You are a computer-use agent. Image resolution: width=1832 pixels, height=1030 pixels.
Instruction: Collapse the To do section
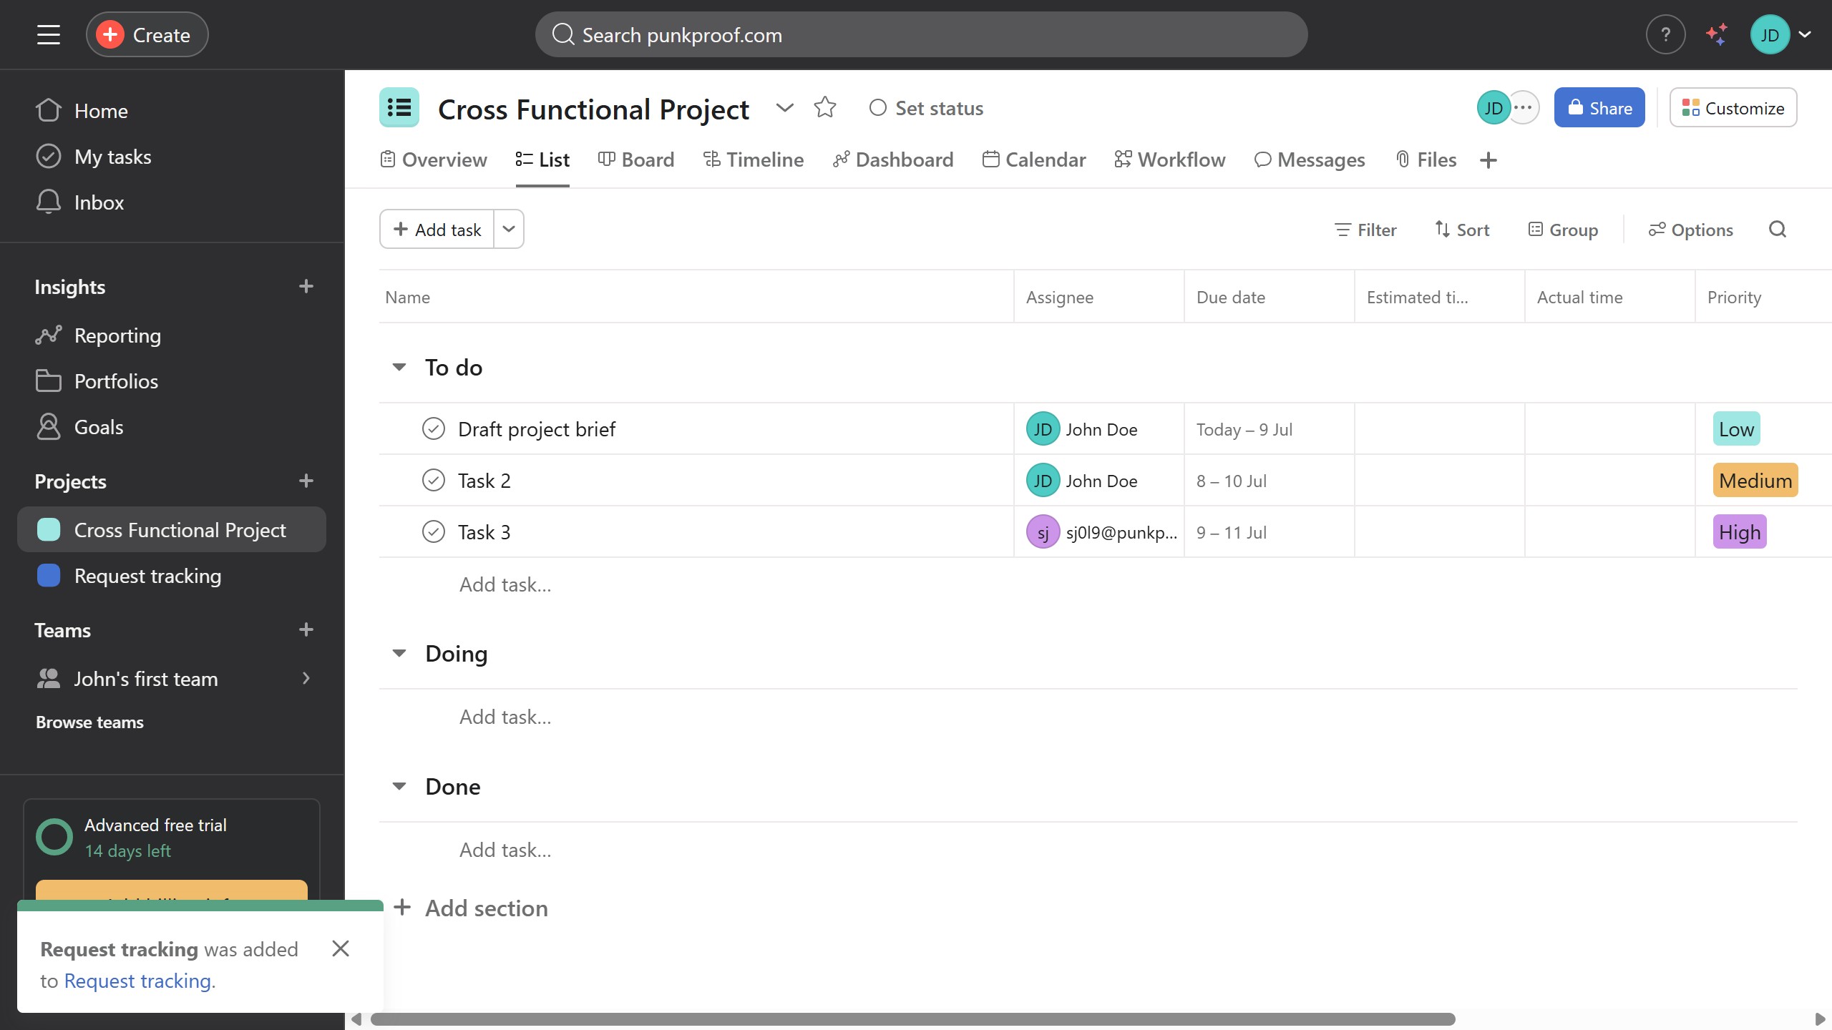pyautogui.click(x=399, y=367)
